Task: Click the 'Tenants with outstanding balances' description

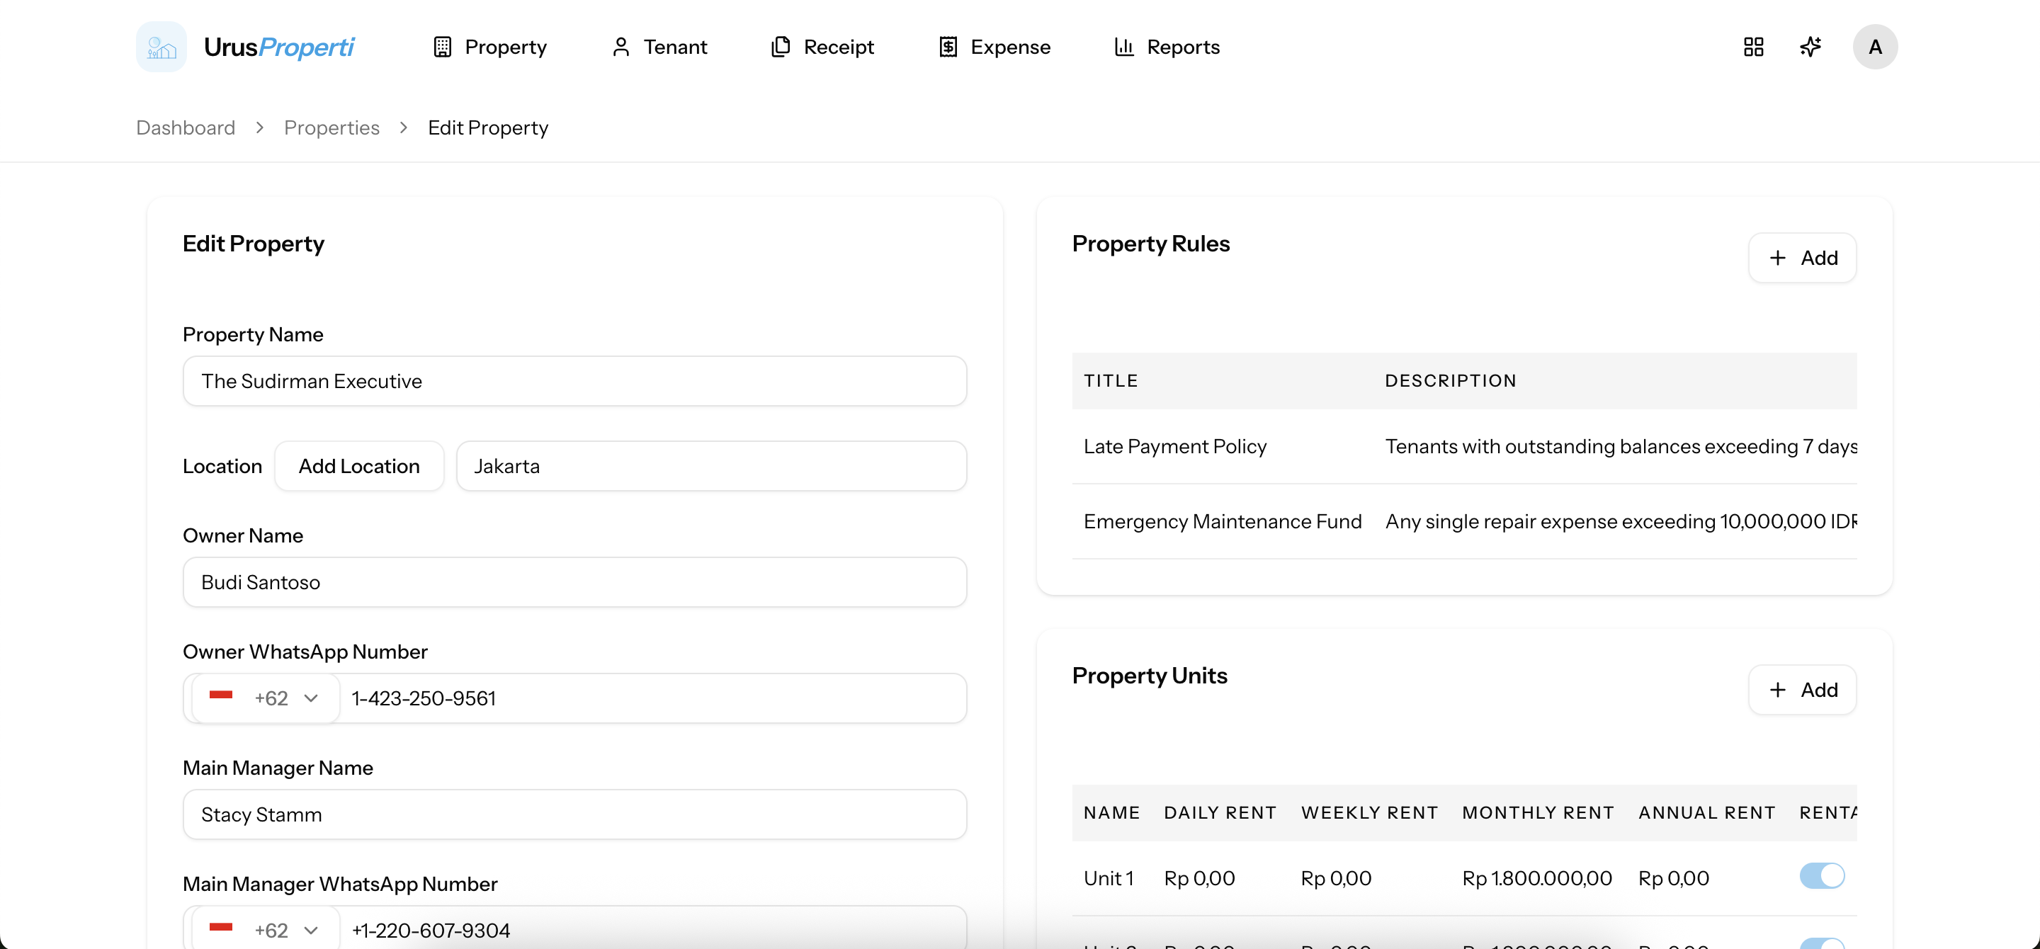Action: coord(1620,446)
